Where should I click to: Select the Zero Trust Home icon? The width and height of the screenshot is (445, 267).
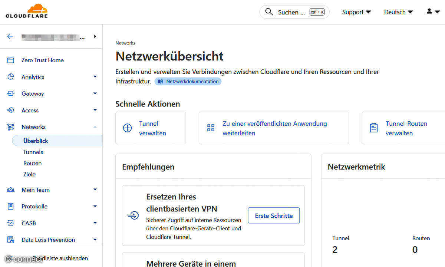pos(10,60)
